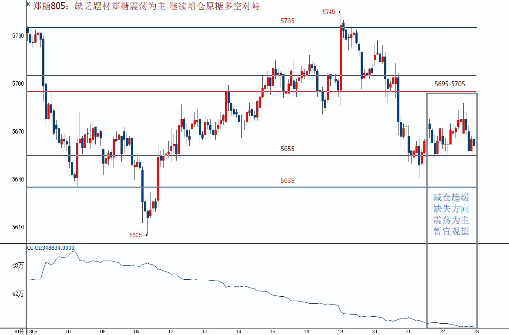Click the long blue candle after date 0305
Viewport: 509px width, 335px height.
click(x=43, y=62)
